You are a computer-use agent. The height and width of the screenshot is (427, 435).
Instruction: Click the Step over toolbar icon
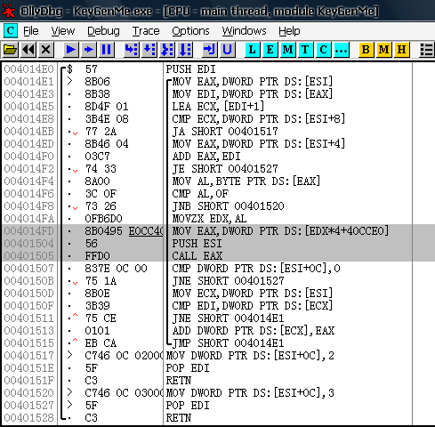point(149,50)
